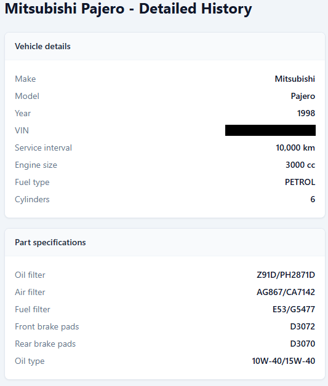Click the Front brake pads label
Screen dimensions: 328x386
coord(47,326)
